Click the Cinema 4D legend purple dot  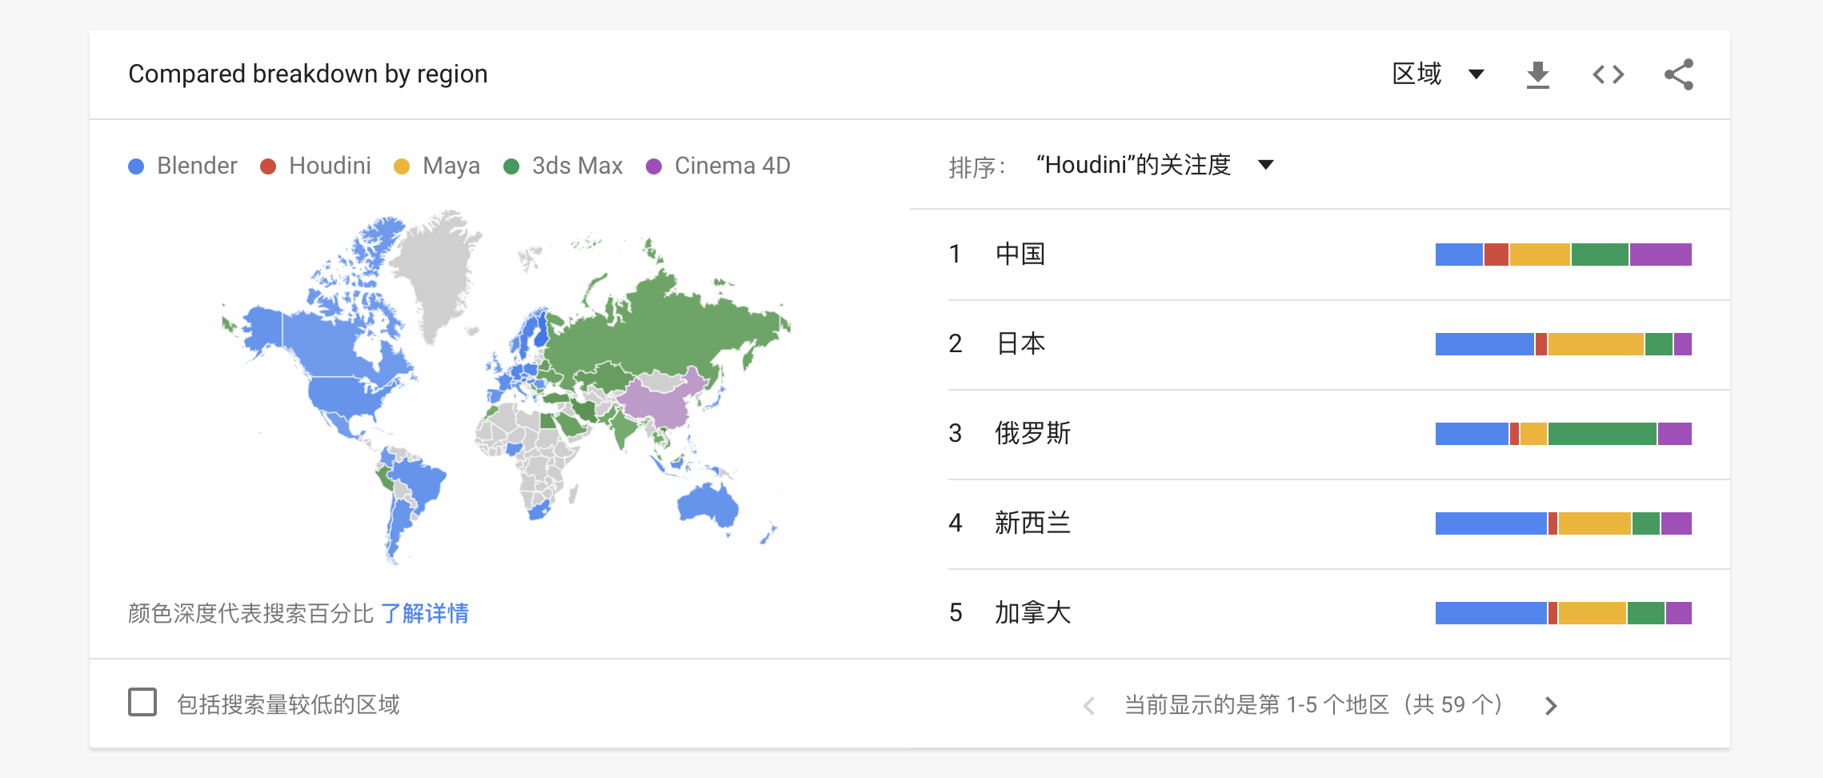tap(654, 166)
